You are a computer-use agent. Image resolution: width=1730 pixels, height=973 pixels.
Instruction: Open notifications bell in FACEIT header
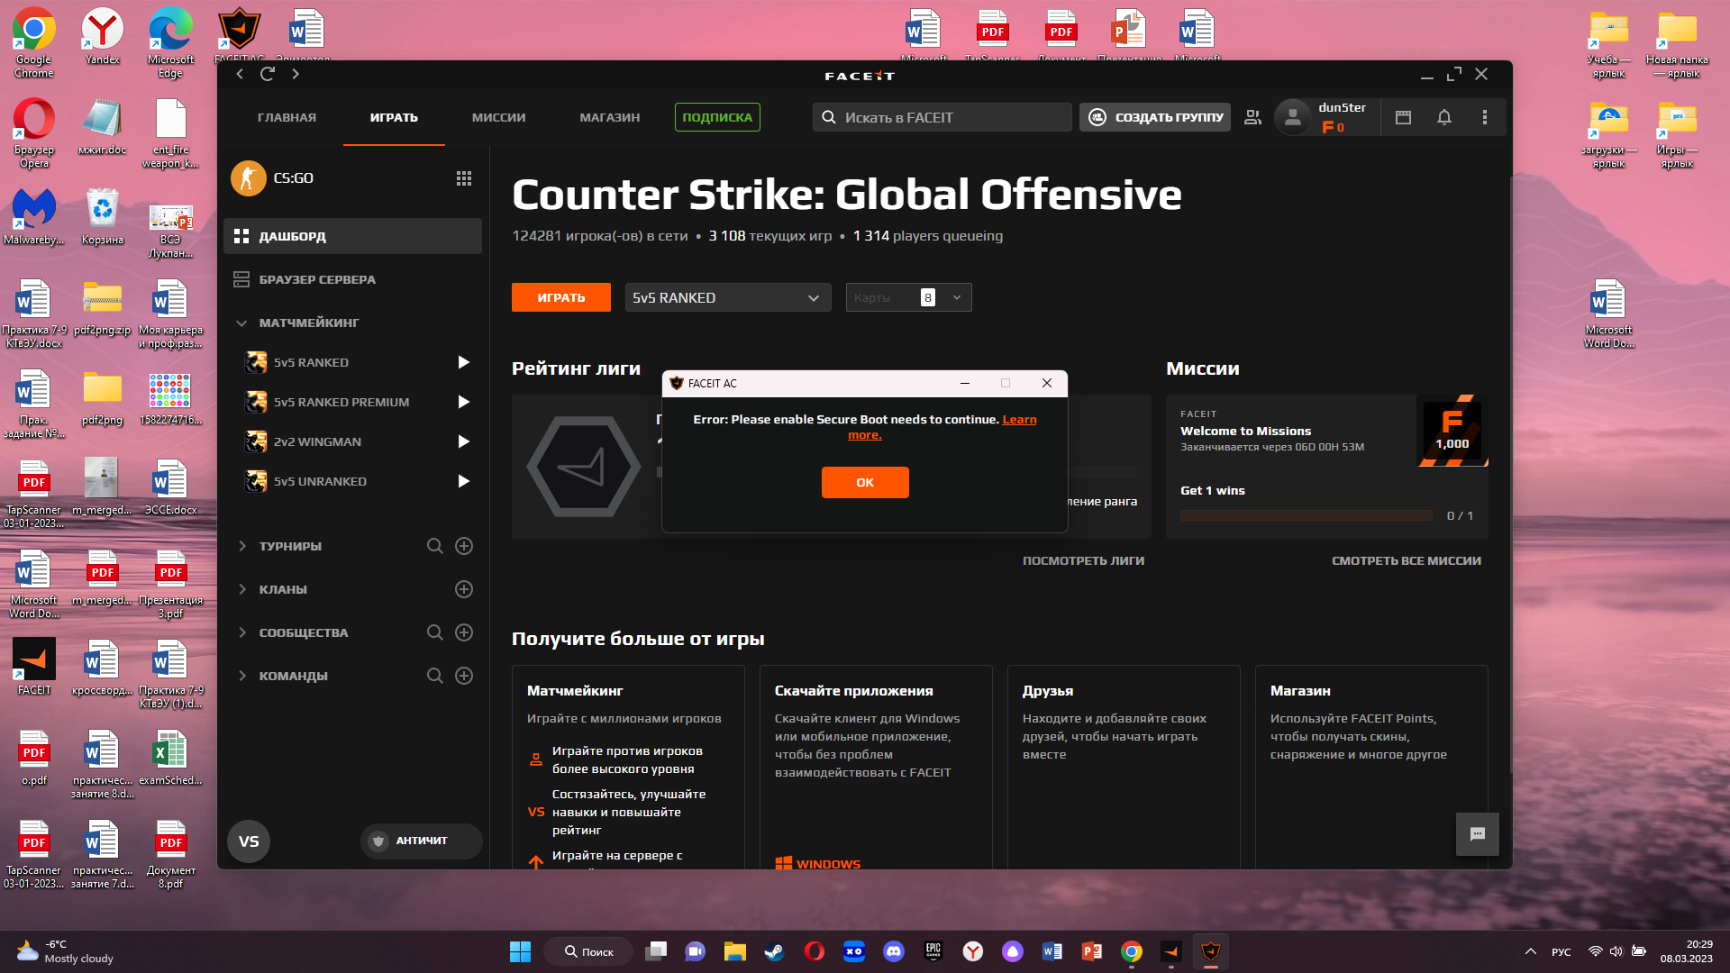point(1444,117)
